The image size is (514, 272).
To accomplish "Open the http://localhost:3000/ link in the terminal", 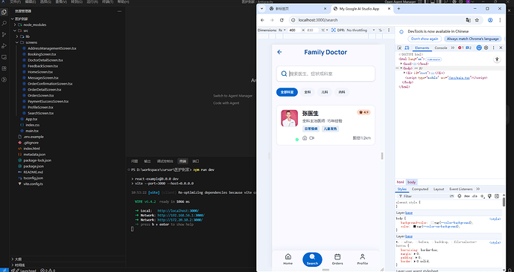I will pos(178,211).
